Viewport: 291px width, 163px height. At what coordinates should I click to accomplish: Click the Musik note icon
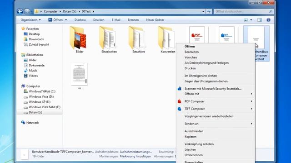point(25,71)
